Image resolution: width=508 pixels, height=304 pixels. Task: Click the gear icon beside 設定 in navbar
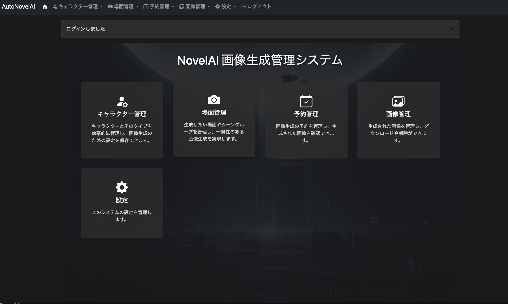217,6
